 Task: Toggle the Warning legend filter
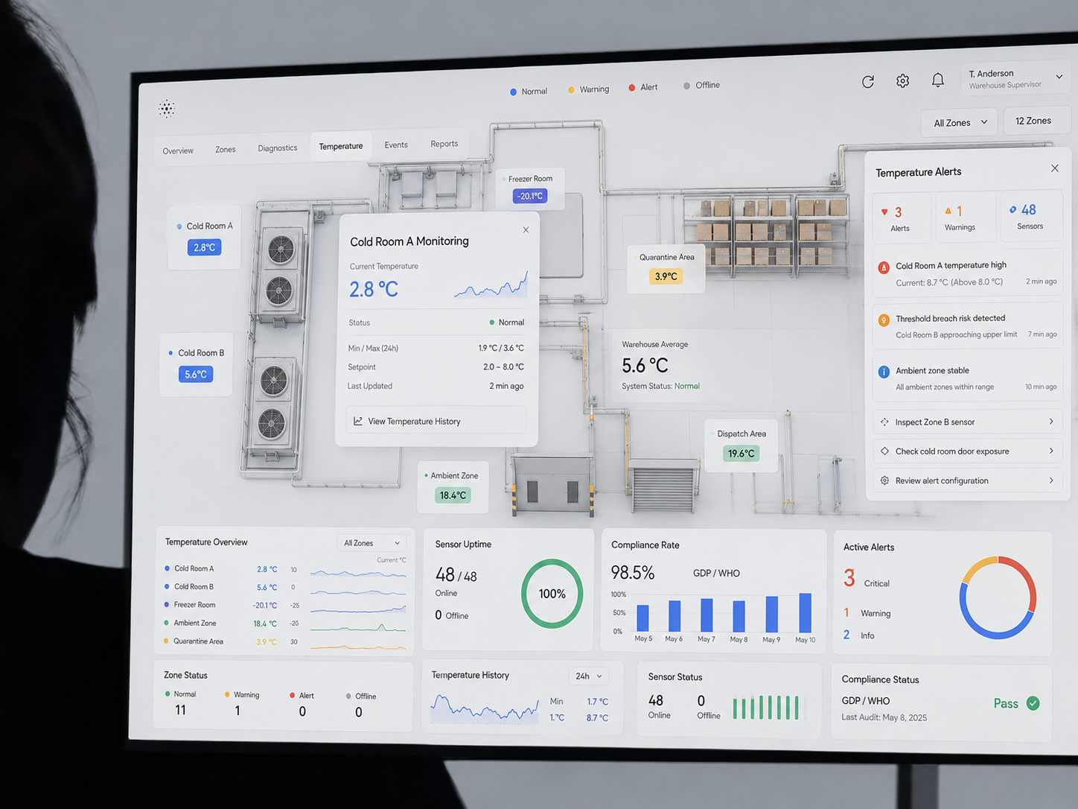point(588,89)
